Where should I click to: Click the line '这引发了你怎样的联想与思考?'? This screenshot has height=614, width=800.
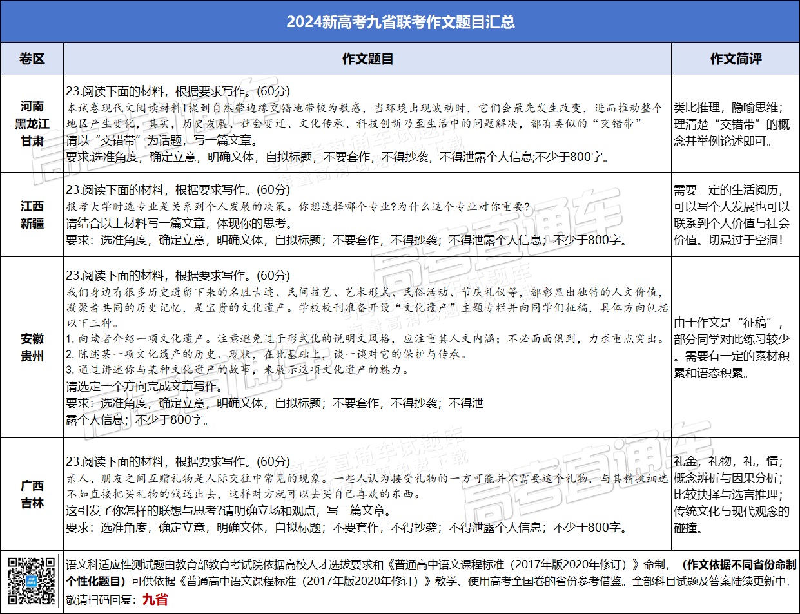pyautogui.click(x=143, y=511)
